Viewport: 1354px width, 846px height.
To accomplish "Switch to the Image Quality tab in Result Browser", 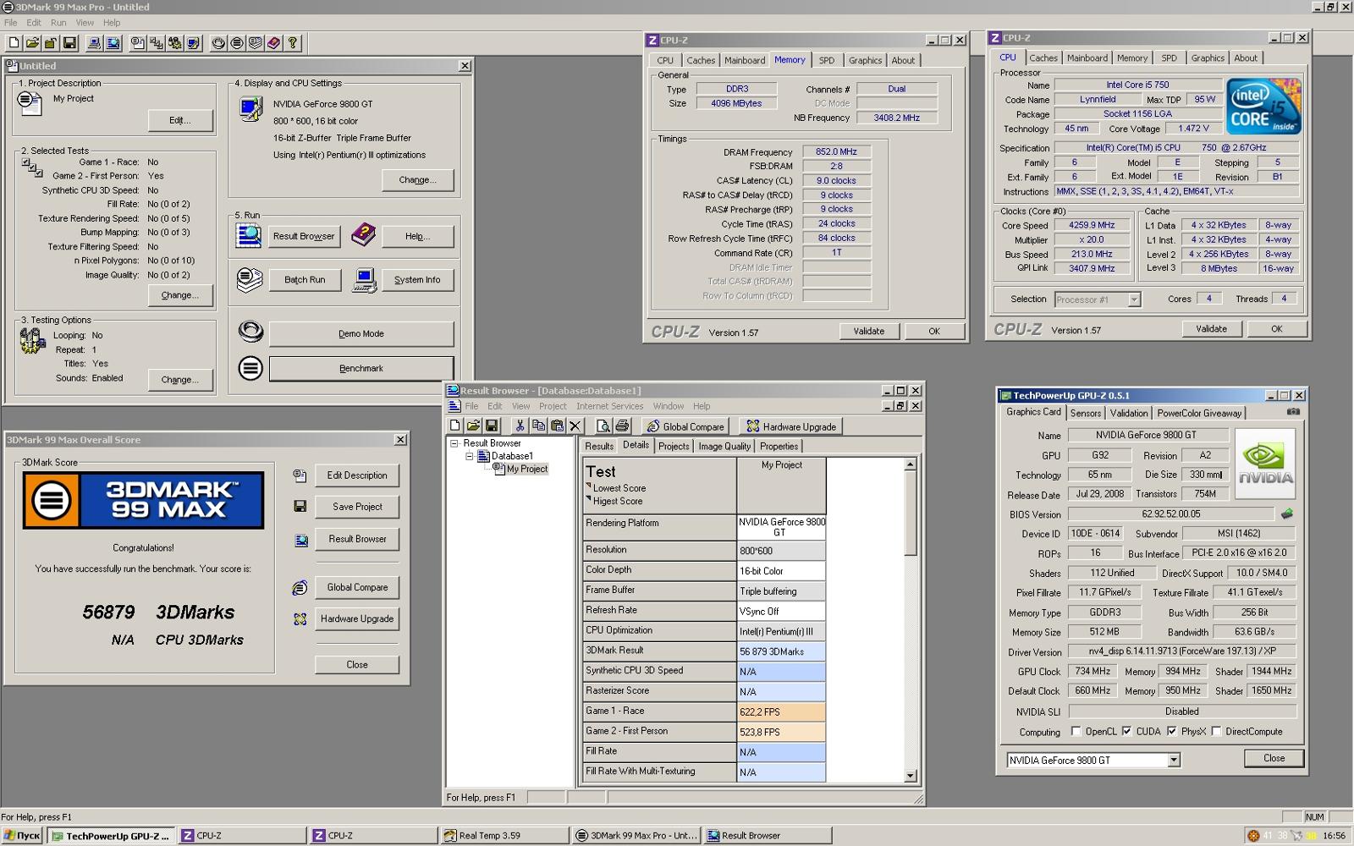I will (x=724, y=446).
